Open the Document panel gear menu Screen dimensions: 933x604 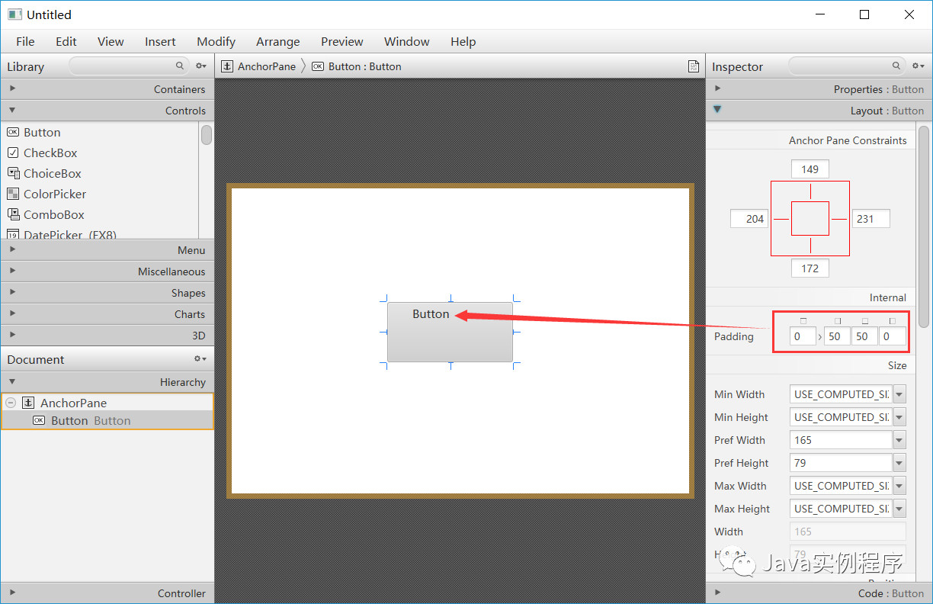coord(200,358)
